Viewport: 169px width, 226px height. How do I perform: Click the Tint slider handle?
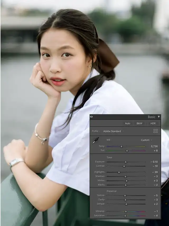coord(127,151)
